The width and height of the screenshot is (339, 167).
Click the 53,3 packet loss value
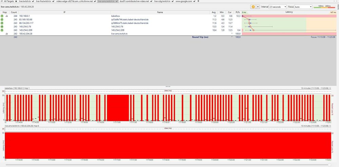click(238, 16)
